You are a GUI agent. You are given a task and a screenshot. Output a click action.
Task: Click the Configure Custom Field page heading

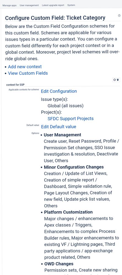pos(55,18)
